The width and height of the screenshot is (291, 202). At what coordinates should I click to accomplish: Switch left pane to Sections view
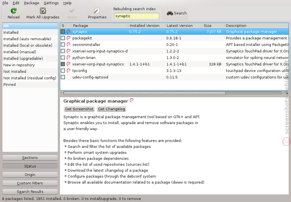point(30,158)
